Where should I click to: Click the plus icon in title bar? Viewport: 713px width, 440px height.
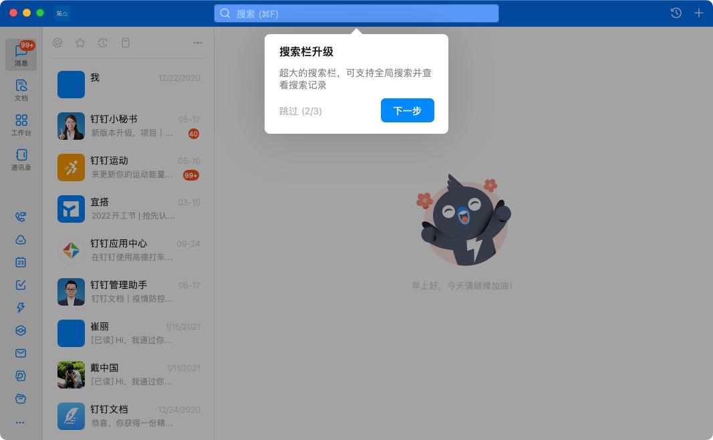(699, 13)
